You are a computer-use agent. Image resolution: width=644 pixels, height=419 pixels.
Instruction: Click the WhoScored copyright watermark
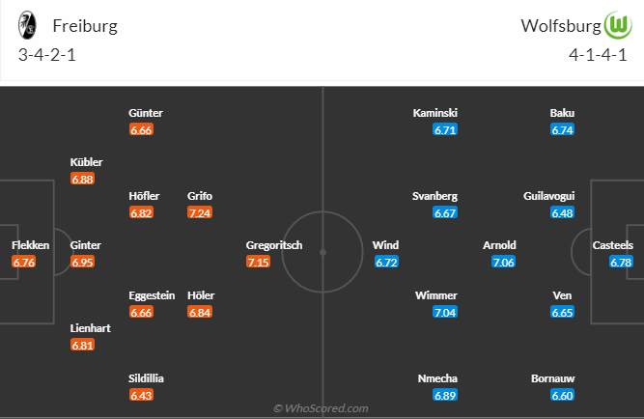point(322,408)
